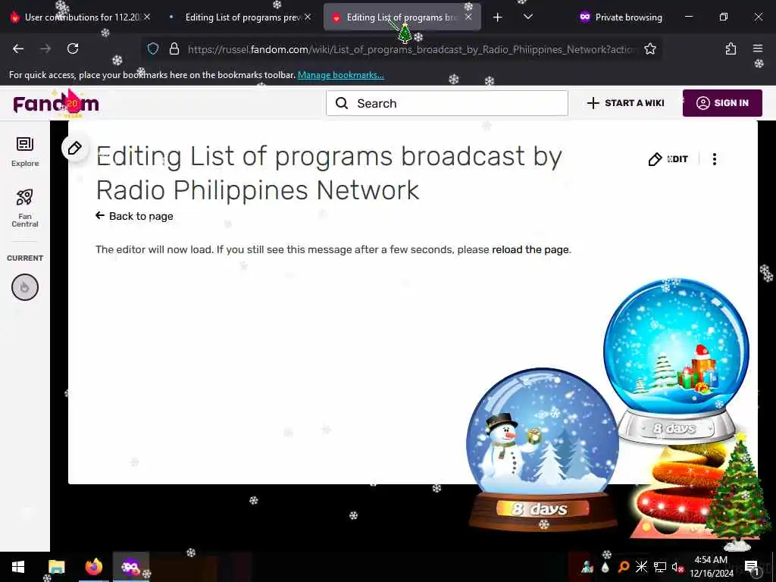Screen dimensions: 776x582
Task: Open the Windows Start menu
Action: 18,567
